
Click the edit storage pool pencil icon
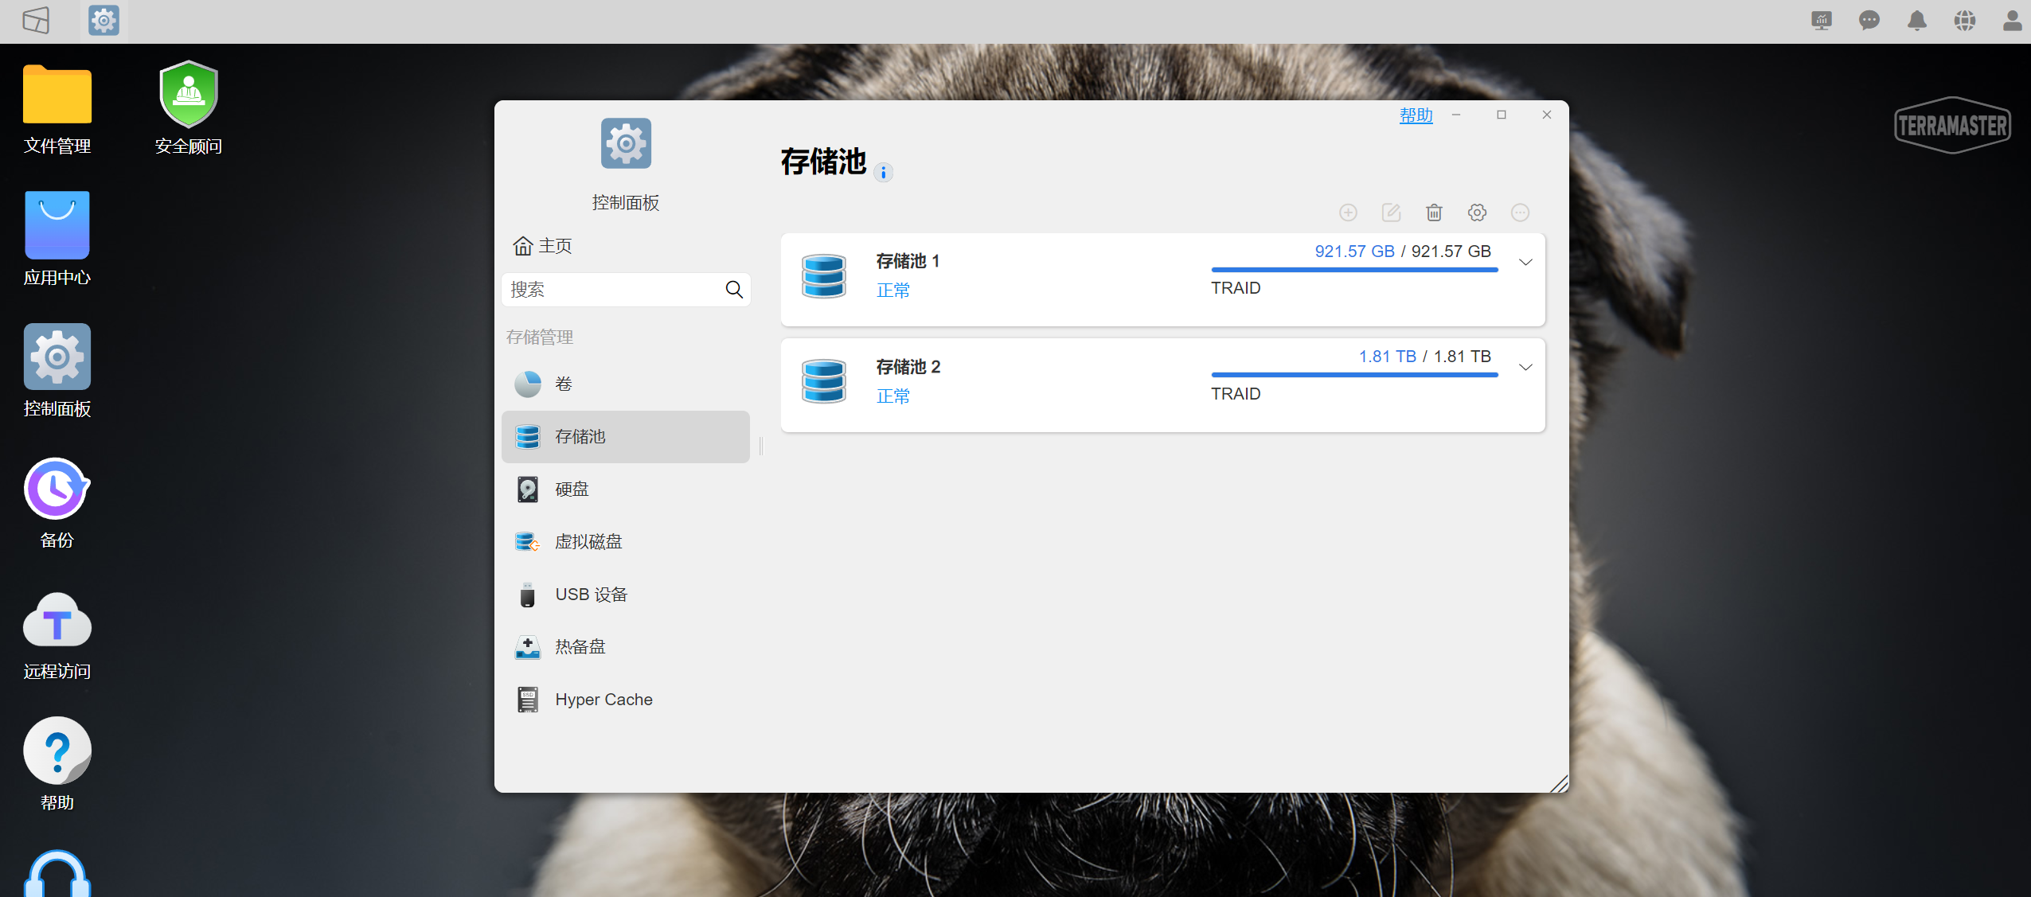[x=1391, y=213]
